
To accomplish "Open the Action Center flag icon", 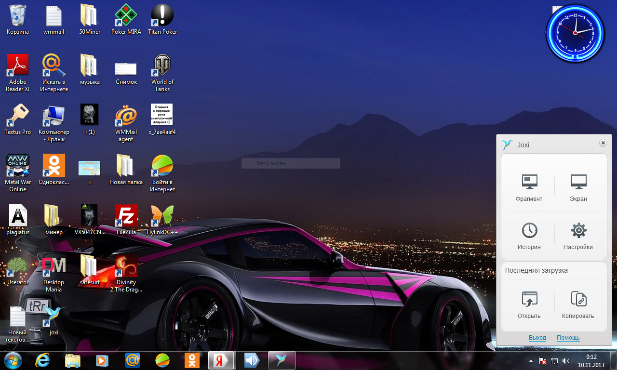I will click(543, 361).
